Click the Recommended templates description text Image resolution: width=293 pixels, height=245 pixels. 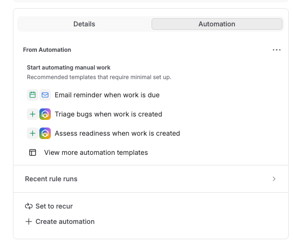[99, 77]
